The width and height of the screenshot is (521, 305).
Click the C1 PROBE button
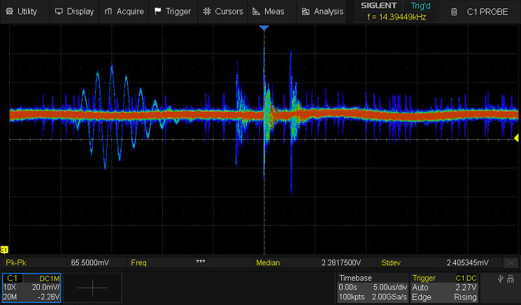pos(483,12)
